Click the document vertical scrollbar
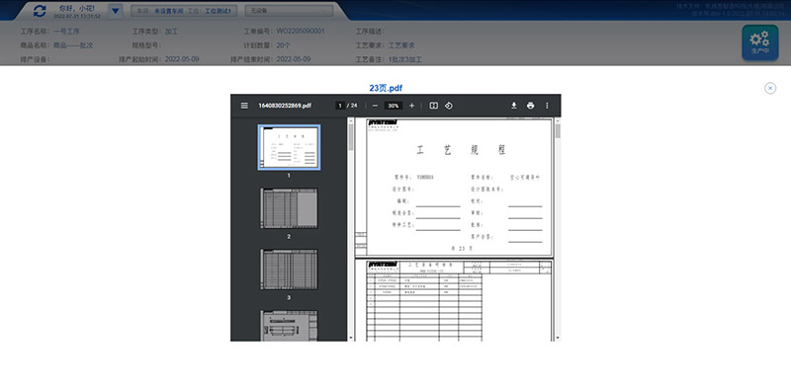 [558, 229]
